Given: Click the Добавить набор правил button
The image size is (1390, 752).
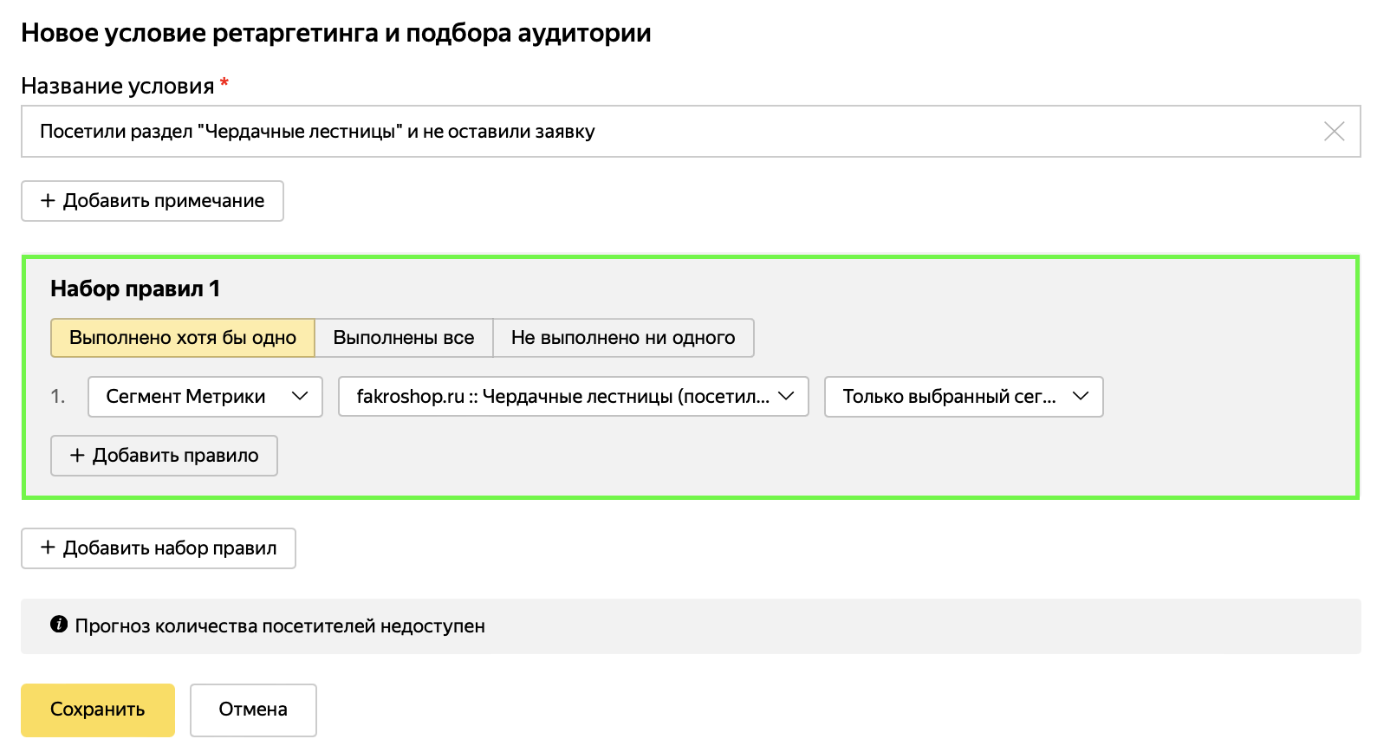Looking at the screenshot, I should point(159,548).
